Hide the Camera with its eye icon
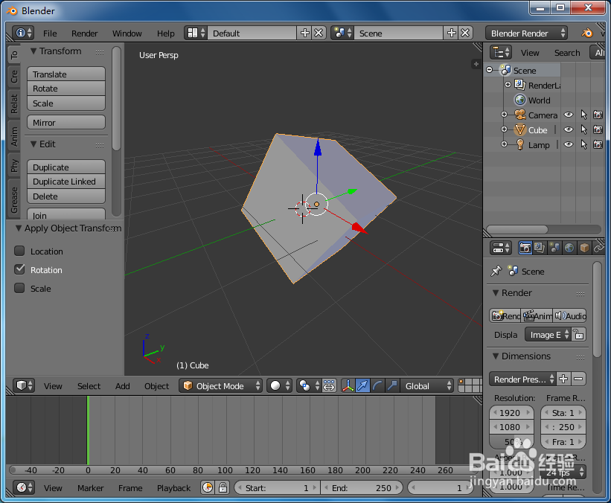Screen dimensions: 611x503 569,115
